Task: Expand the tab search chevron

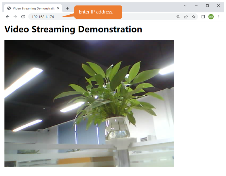Action: [x=185, y=6]
